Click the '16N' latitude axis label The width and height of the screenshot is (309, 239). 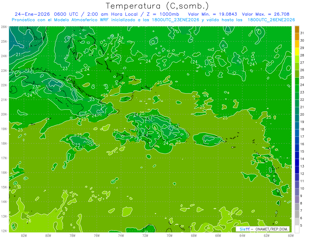tap(4, 172)
